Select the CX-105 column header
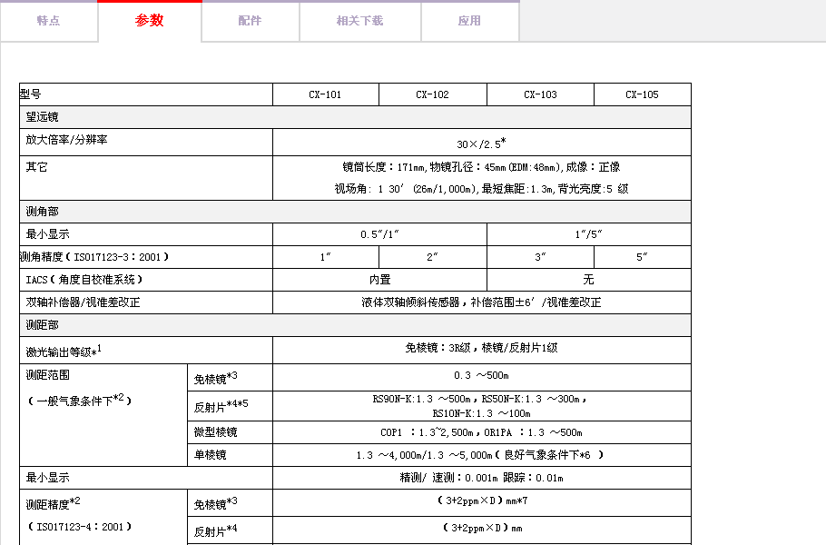Viewport: 826px width, 545px height. (642, 94)
